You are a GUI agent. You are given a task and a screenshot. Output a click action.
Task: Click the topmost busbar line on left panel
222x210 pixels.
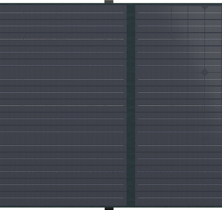[62, 13]
